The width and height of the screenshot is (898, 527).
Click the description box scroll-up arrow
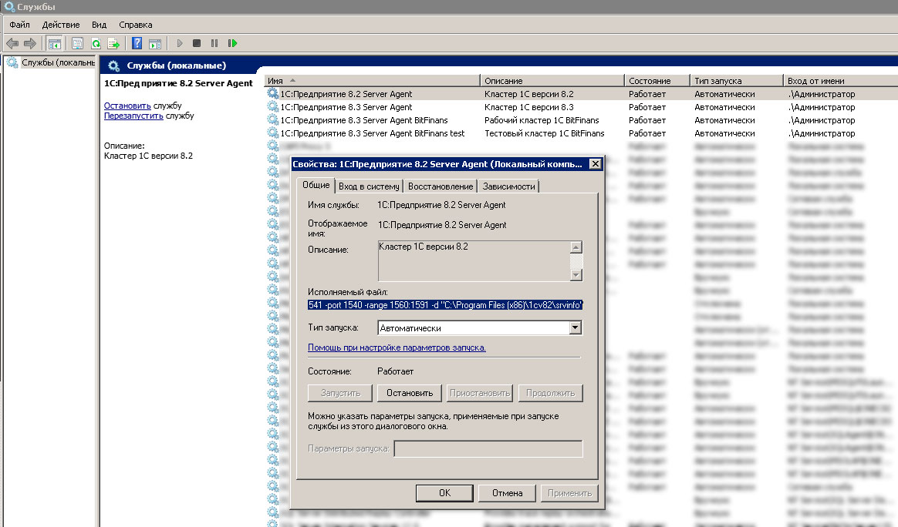pos(576,247)
